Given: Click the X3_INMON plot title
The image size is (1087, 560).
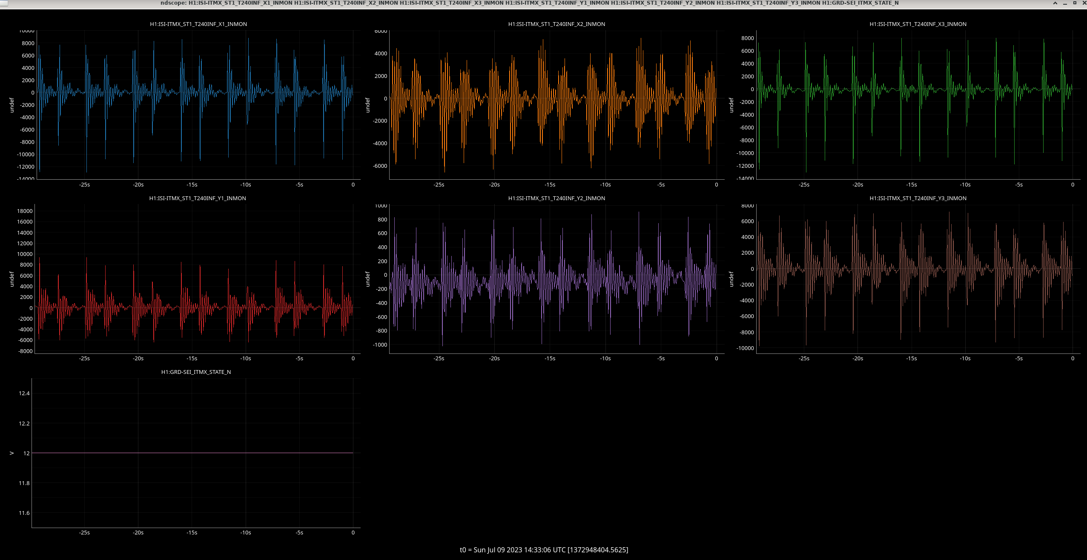Looking at the screenshot, I should point(918,24).
